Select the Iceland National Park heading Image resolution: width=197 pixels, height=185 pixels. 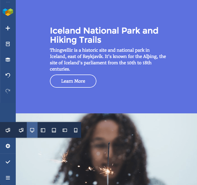(104, 35)
